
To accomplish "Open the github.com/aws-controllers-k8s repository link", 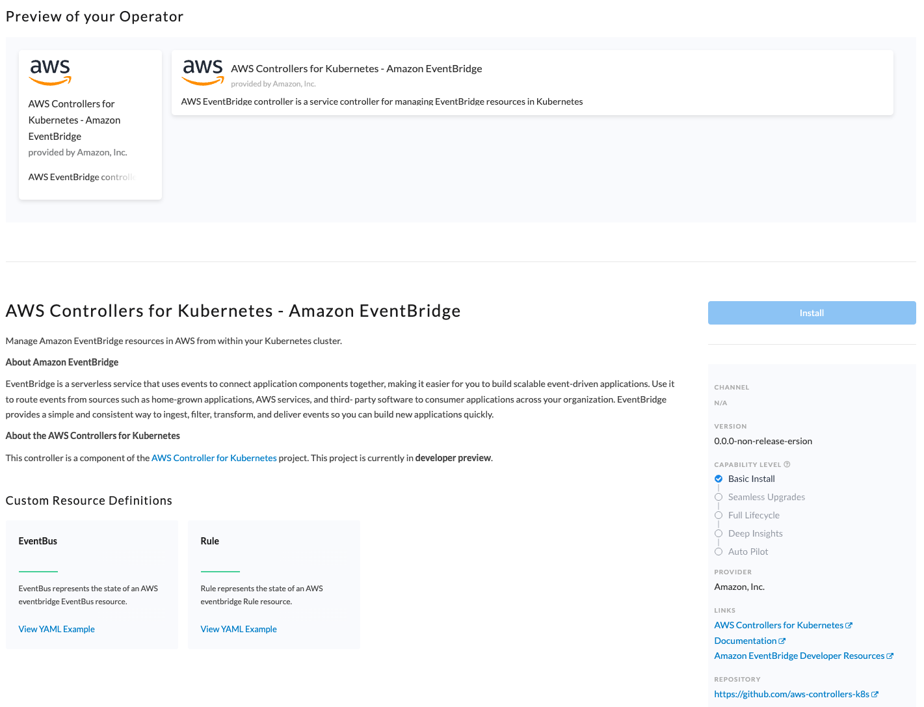I will 791,694.
